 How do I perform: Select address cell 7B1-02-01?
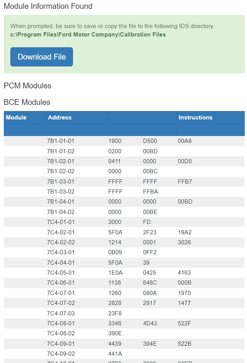point(61,161)
